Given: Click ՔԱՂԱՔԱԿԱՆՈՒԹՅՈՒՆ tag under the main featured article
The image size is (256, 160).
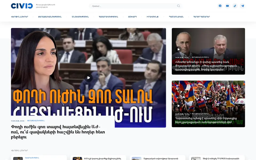Looking at the screenshot, I should 36,121.
